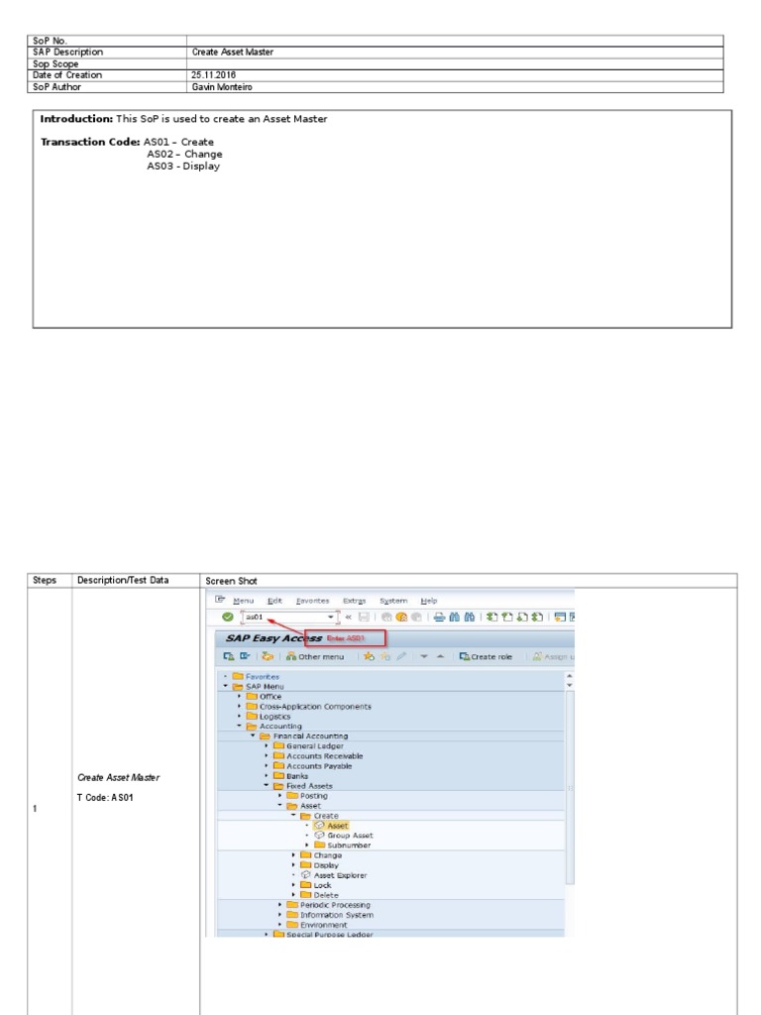Viewport: 761px width, 1015px height.
Task: Click the Group Asset transaction icon
Action: point(319,835)
